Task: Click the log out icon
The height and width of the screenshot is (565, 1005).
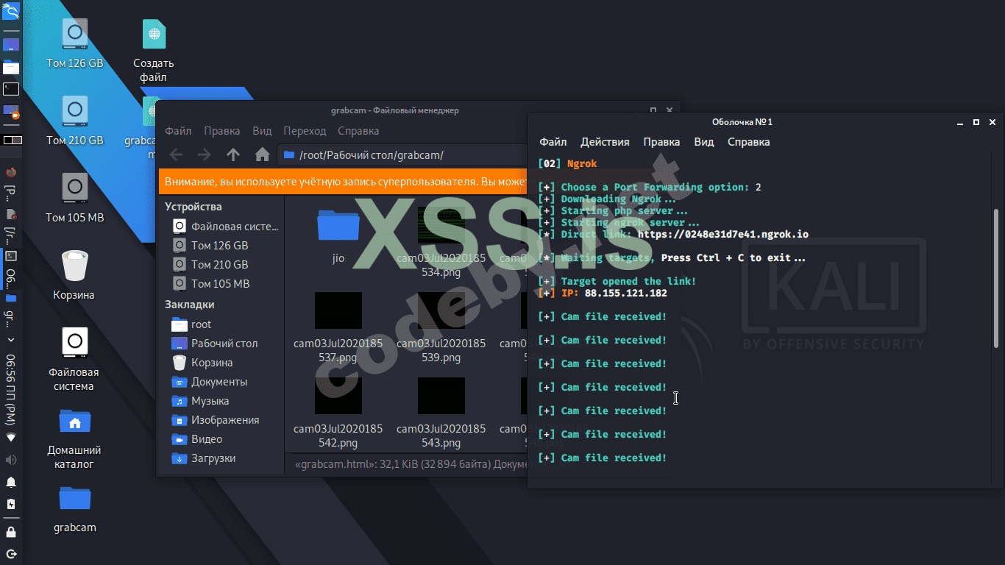Action: pyautogui.click(x=11, y=553)
